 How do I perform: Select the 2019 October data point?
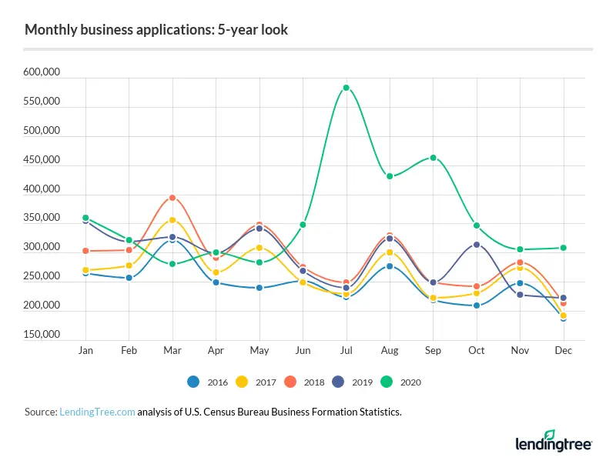[477, 245]
